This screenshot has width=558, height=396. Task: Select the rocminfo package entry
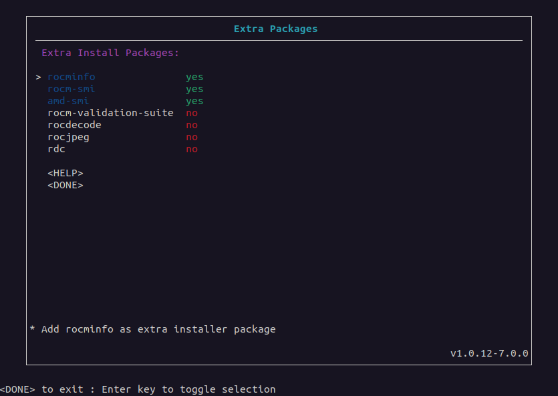(72, 77)
